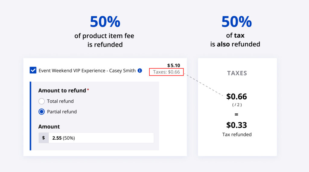Click the Amount input field showing 2.55

[101, 138]
